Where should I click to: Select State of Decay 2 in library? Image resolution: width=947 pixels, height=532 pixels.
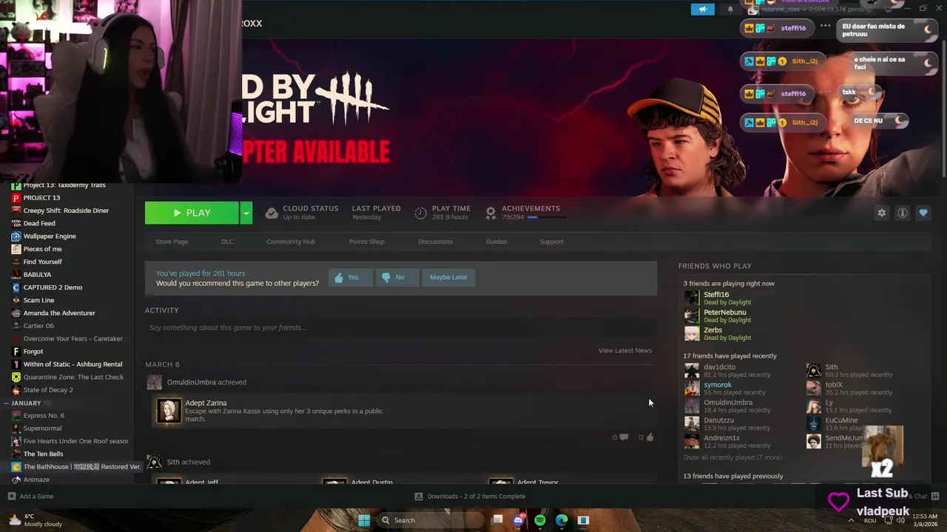click(x=48, y=390)
